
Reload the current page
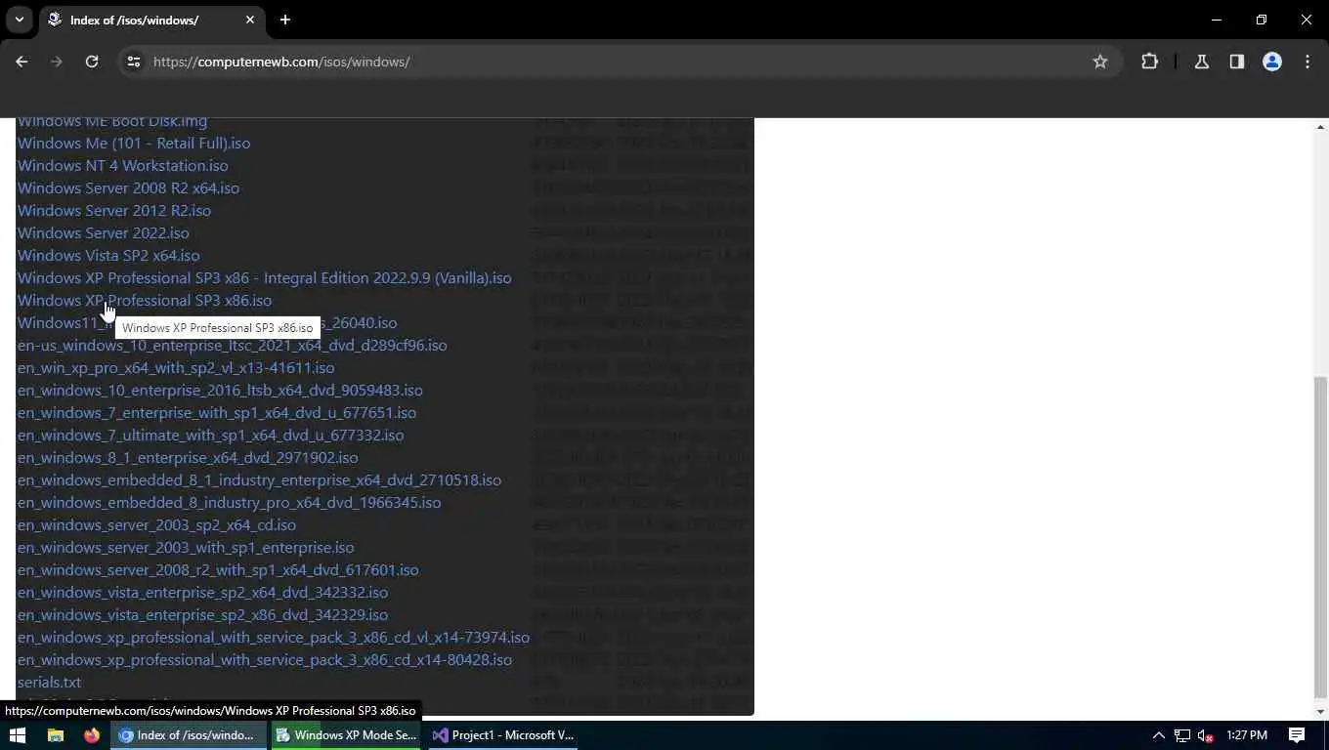(92, 62)
